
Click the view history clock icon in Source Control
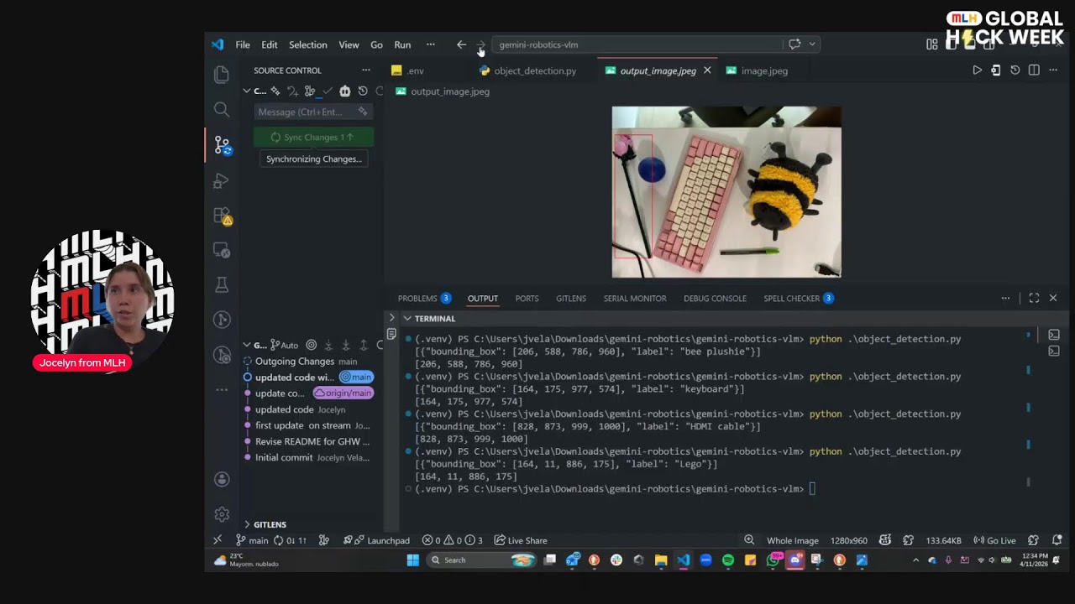point(363,91)
